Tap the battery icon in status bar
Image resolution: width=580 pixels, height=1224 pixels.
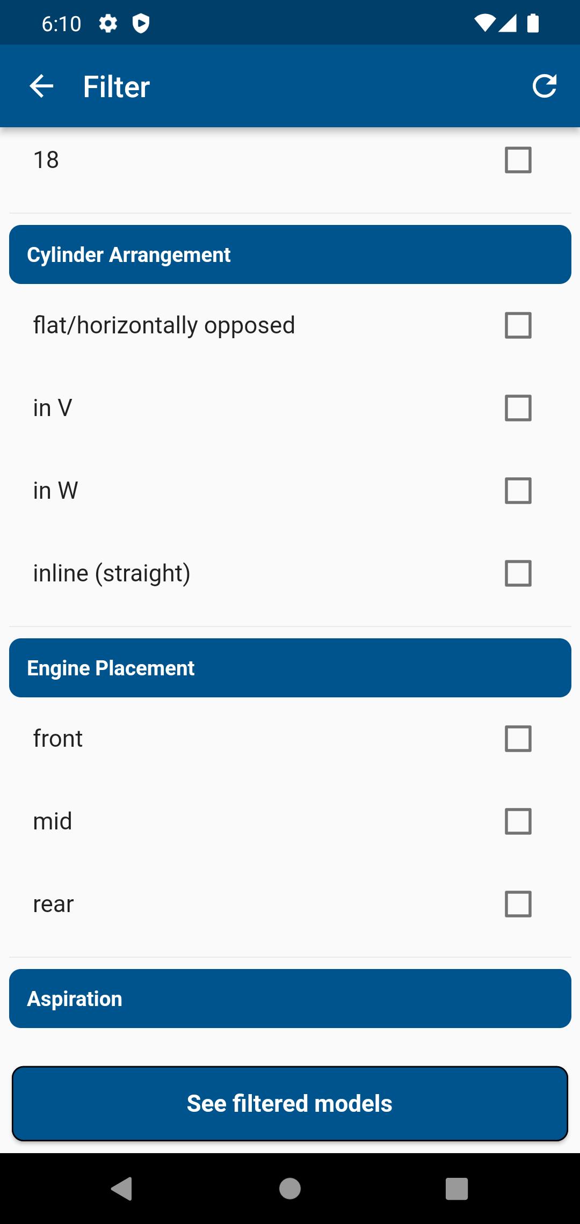tap(533, 24)
